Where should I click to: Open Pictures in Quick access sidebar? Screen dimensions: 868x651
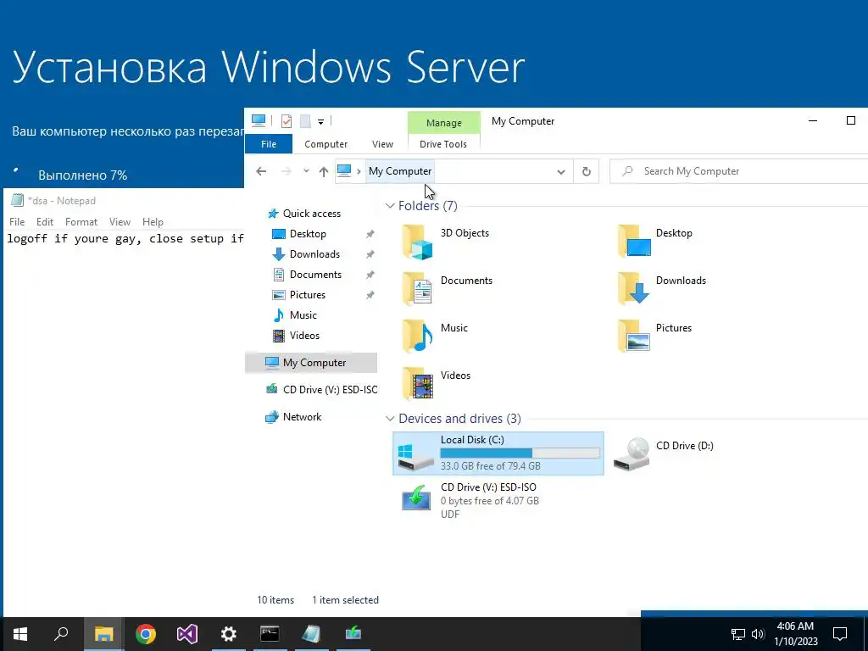point(307,295)
